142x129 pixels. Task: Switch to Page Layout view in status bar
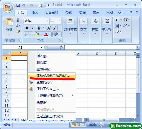pyautogui.click(x=78, y=125)
